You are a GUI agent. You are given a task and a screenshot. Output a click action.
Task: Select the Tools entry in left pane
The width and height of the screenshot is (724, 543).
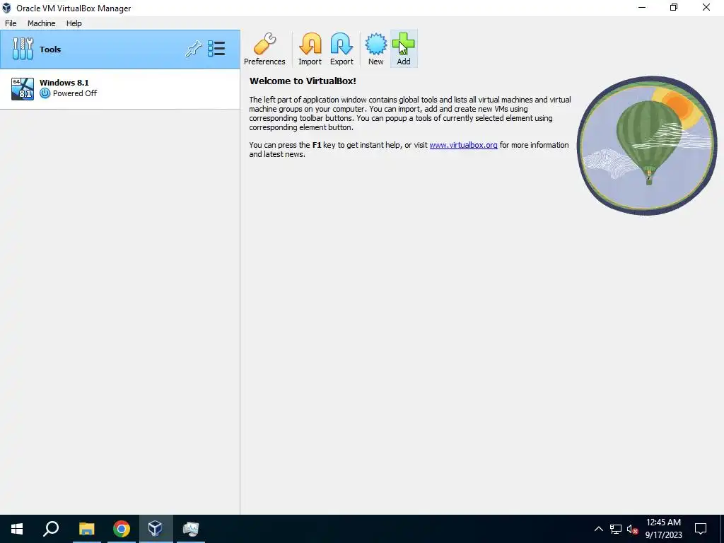[120, 49]
